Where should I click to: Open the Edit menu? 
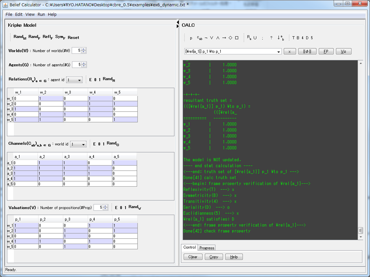(x=19, y=15)
